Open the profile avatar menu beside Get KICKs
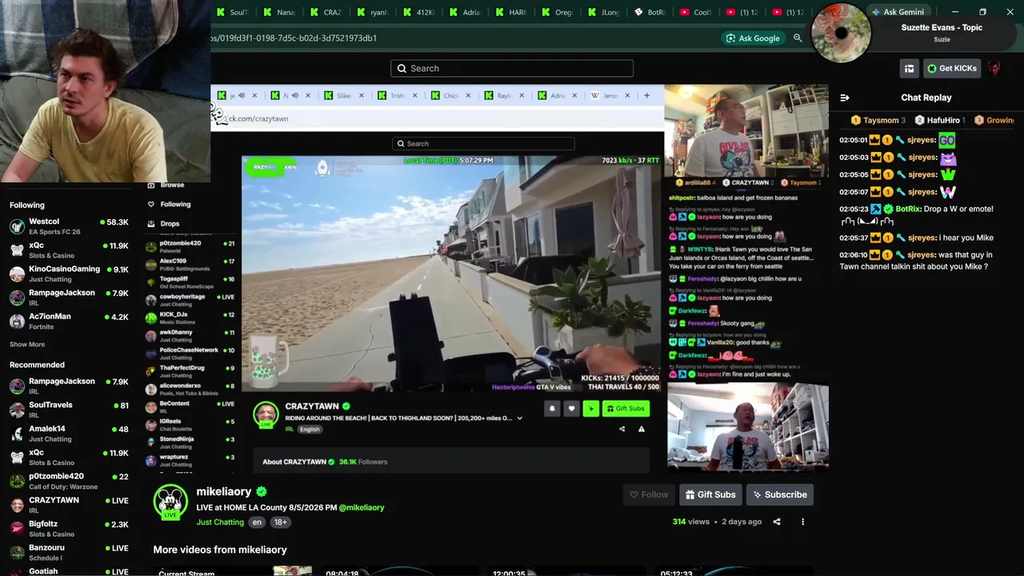The height and width of the screenshot is (576, 1024). tap(994, 69)
